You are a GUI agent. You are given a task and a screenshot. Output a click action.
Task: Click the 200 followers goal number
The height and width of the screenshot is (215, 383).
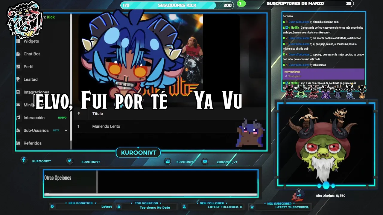click(227, 5)
